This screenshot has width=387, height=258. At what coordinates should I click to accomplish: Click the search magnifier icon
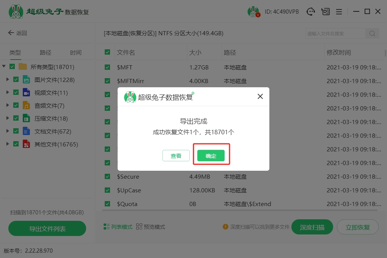[x=372, y=33]
